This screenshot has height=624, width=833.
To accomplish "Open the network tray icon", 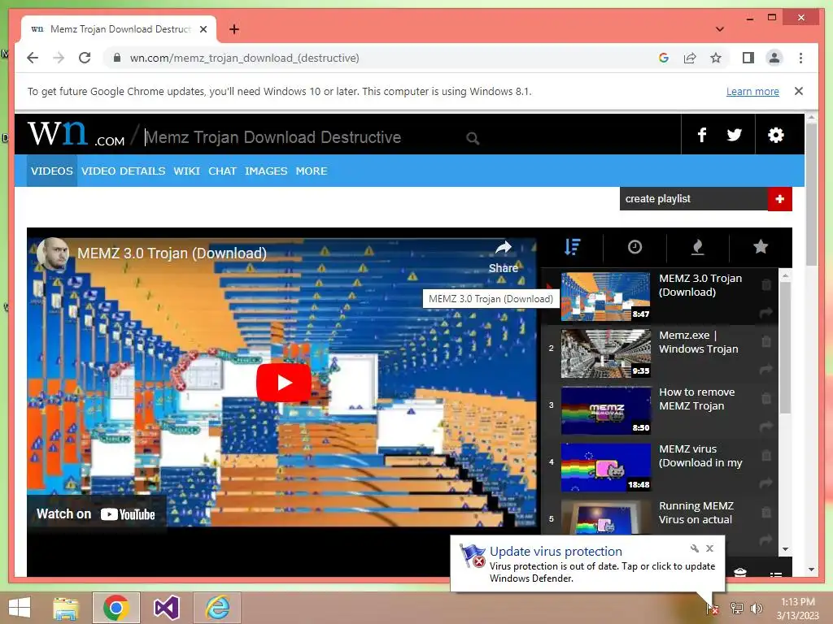I will coord(736,609).
